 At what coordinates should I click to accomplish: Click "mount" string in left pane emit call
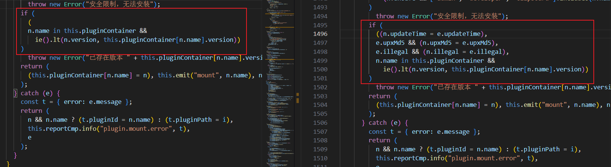click(x=206, y=75)
